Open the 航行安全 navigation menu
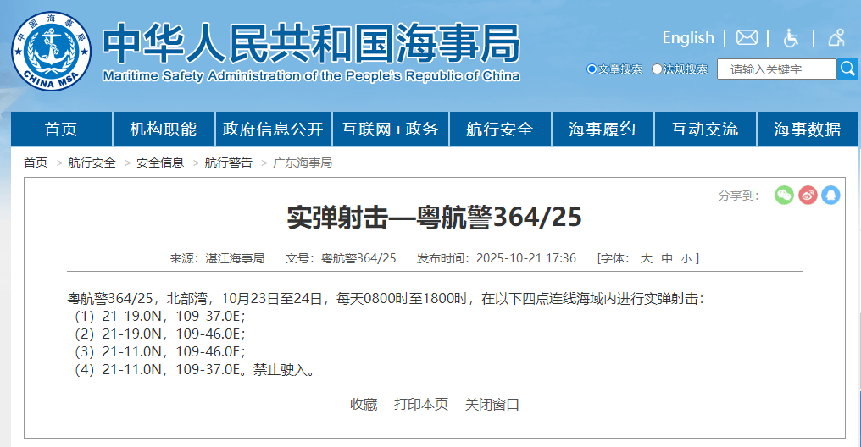This screenshot has width=861, height=447. [x=500, y=130]
